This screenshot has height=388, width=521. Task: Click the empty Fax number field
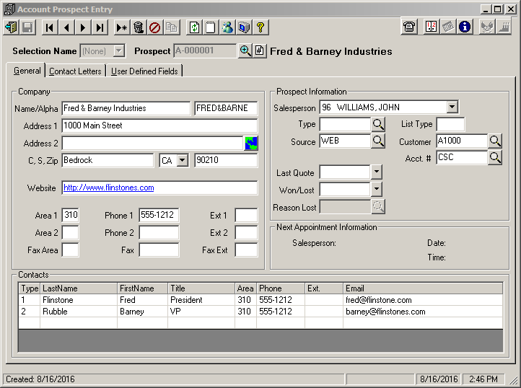tap(159, 250)
